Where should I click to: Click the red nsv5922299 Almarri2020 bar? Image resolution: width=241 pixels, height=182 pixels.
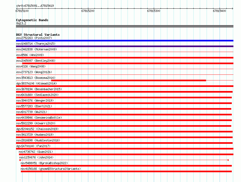(123, 126)
